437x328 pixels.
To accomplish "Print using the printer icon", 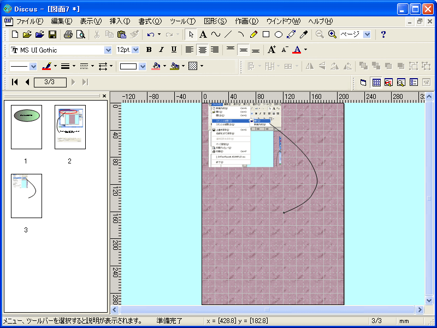I will tap(68, 34).
